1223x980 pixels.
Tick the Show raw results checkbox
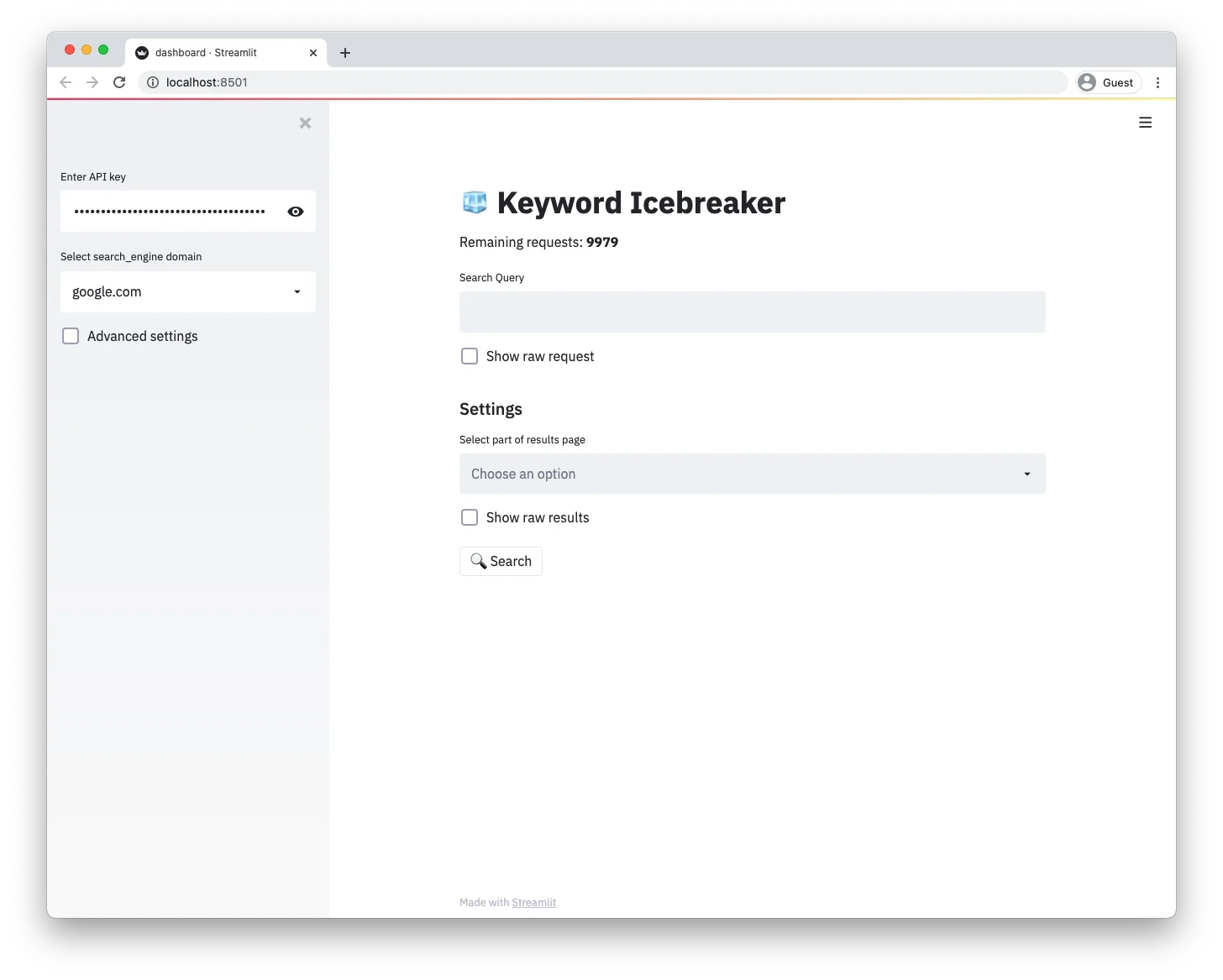[470, 517]
